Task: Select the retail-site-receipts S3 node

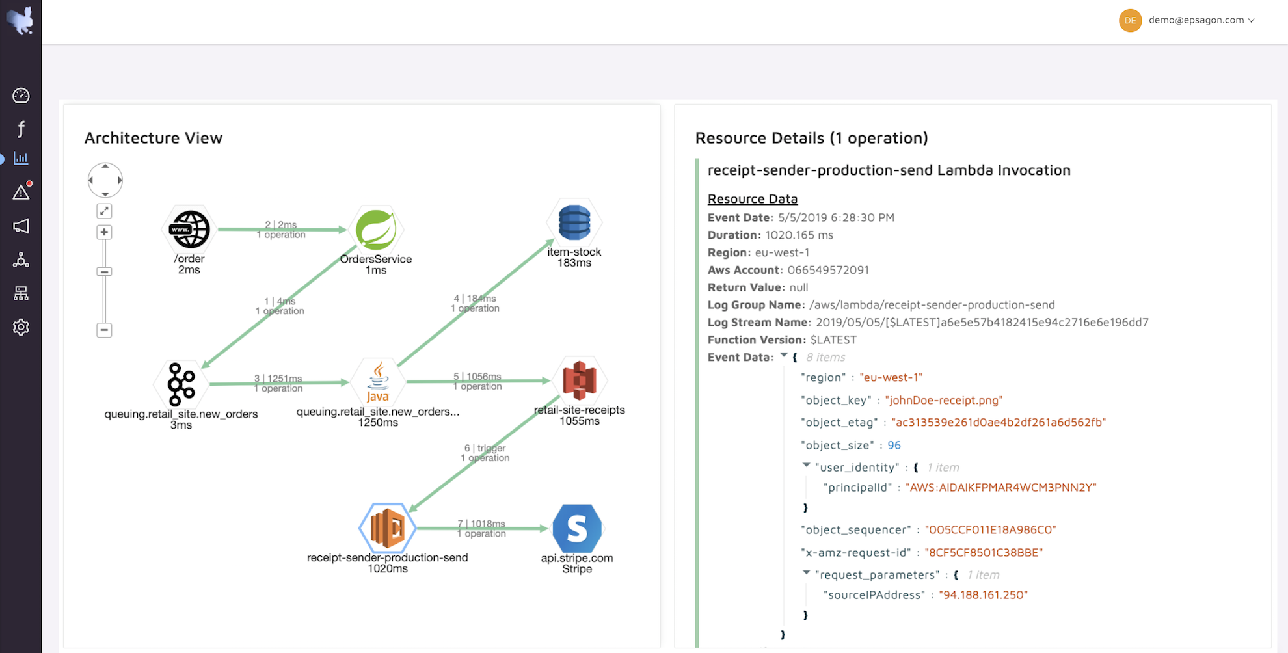Action: pyautogui.click(x=579, y=380)
